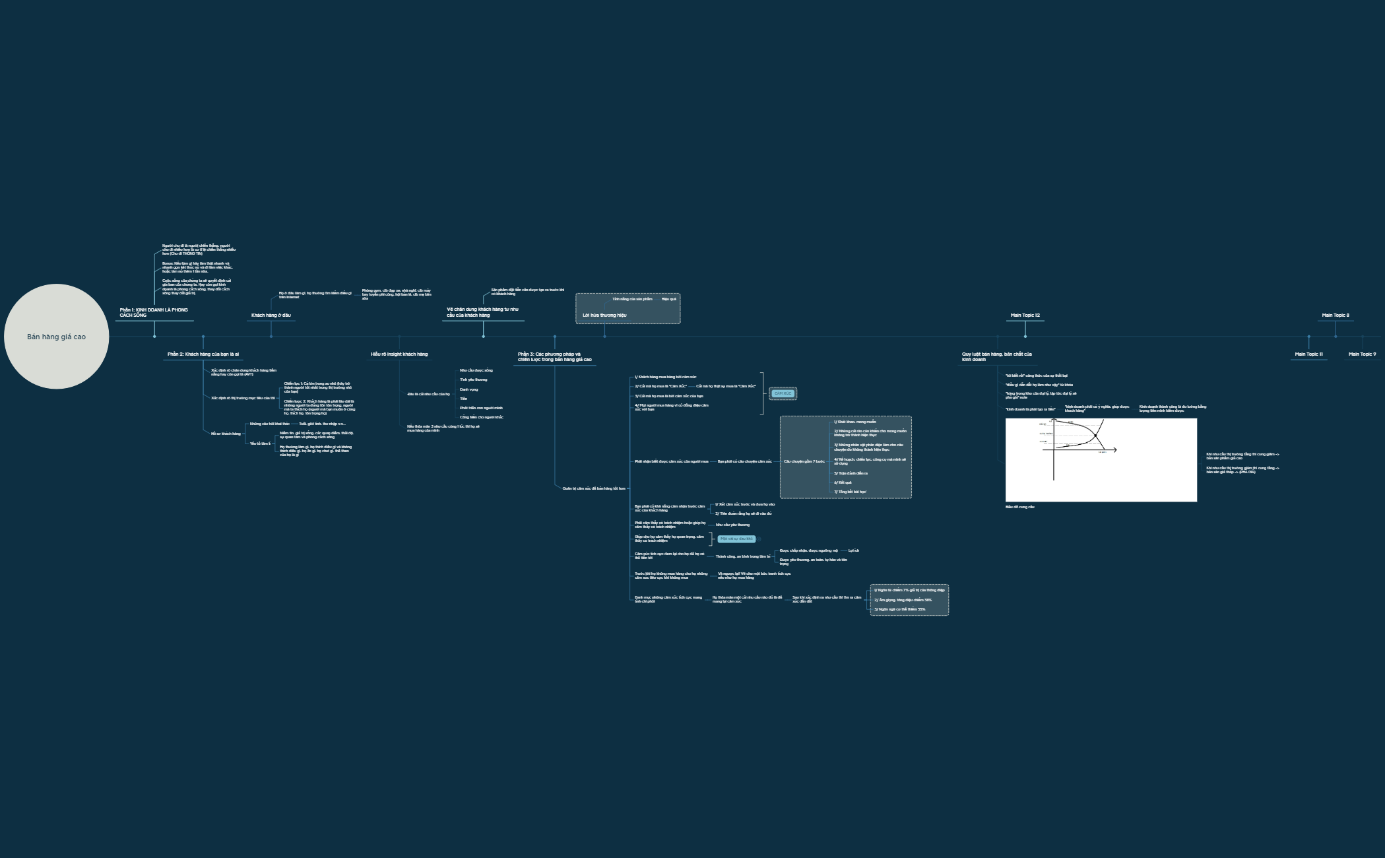Select 'Quản trị cảm xúc để bán hàng tốt hơn'
This screenshot has height=858, width=1385.
593,488
